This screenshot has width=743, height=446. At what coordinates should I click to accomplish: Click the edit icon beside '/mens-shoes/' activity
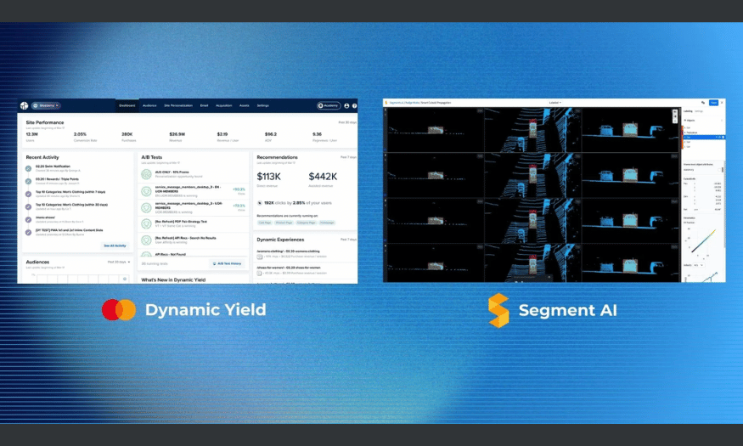[x=28, y=219]
